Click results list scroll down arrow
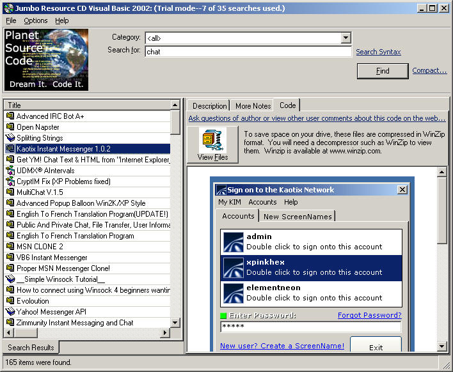Image resolution: width=453 pixels, height=372 pixels. [x=175, y=323]
